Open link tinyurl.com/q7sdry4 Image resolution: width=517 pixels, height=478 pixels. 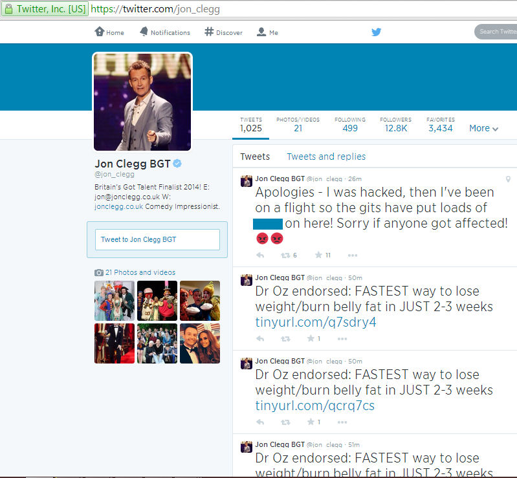tap(316, 322)
